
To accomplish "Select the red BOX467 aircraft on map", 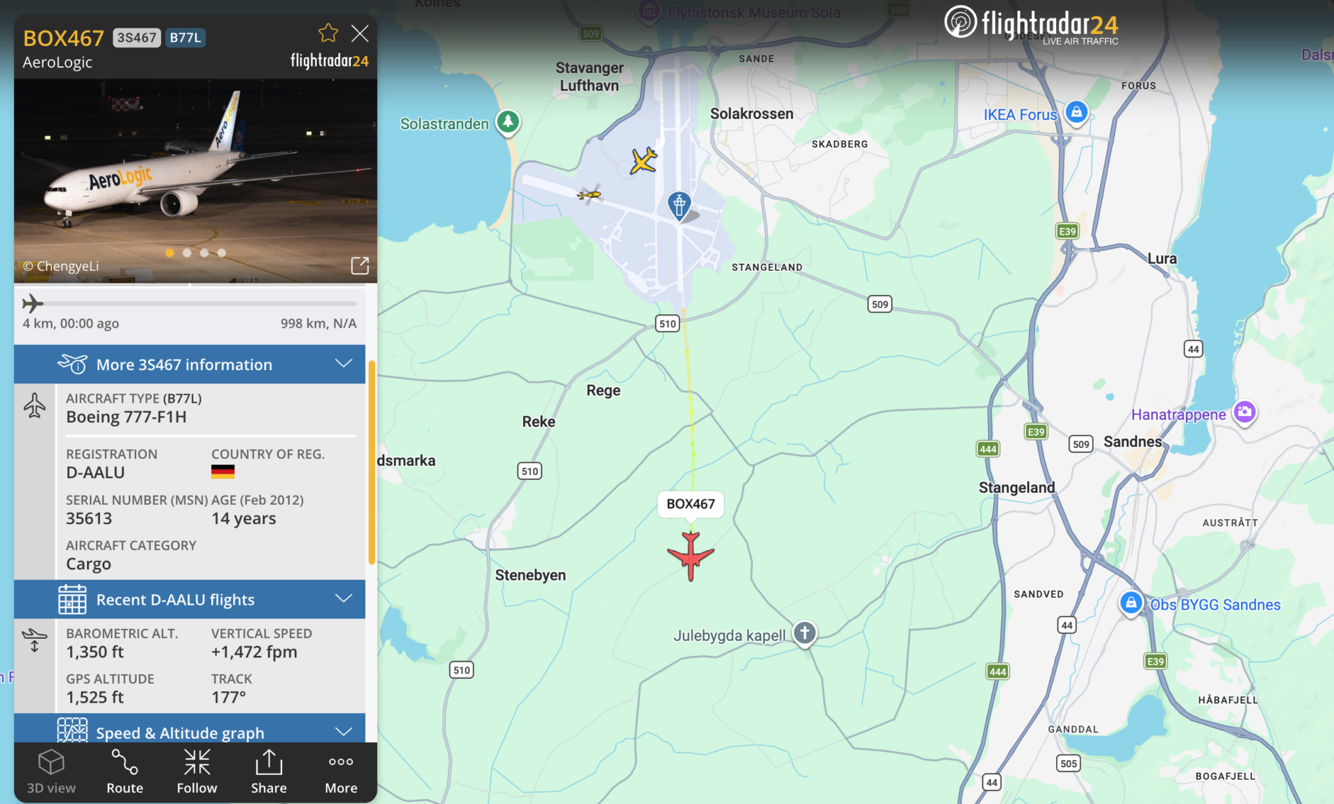I will (691, 555).
